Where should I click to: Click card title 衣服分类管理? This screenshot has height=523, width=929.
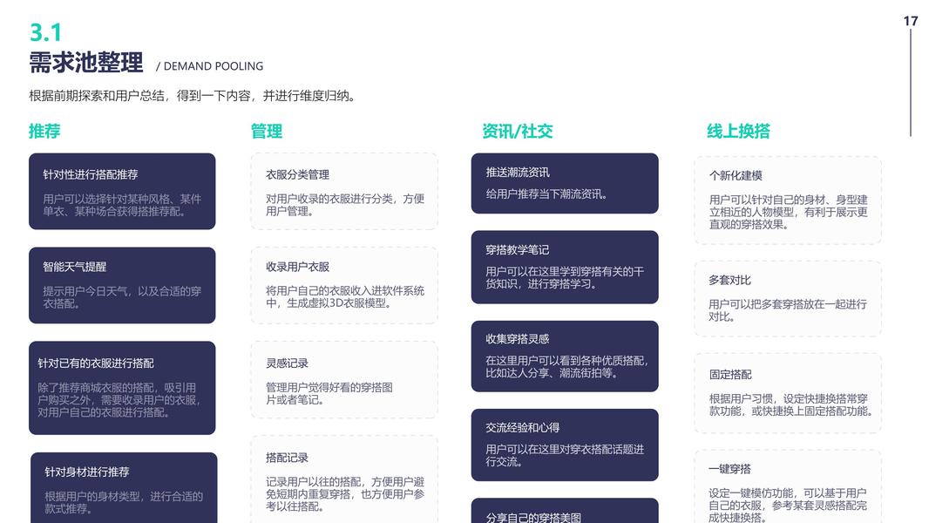297,174
